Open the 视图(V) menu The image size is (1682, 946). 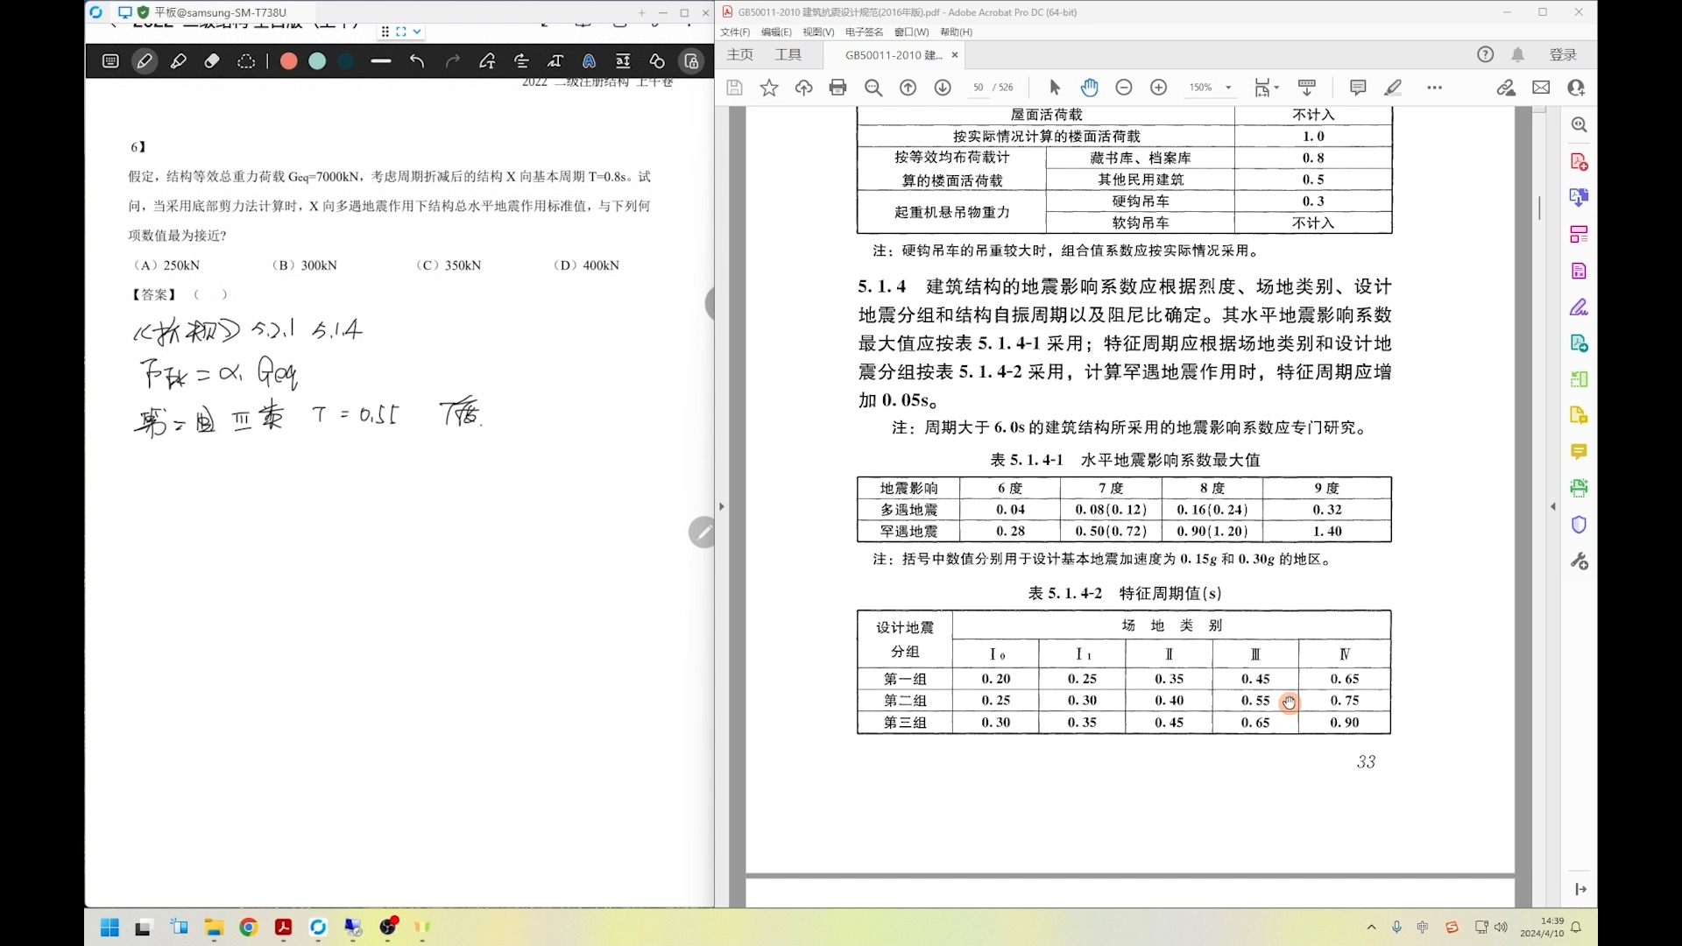click(x=818, y=32)
